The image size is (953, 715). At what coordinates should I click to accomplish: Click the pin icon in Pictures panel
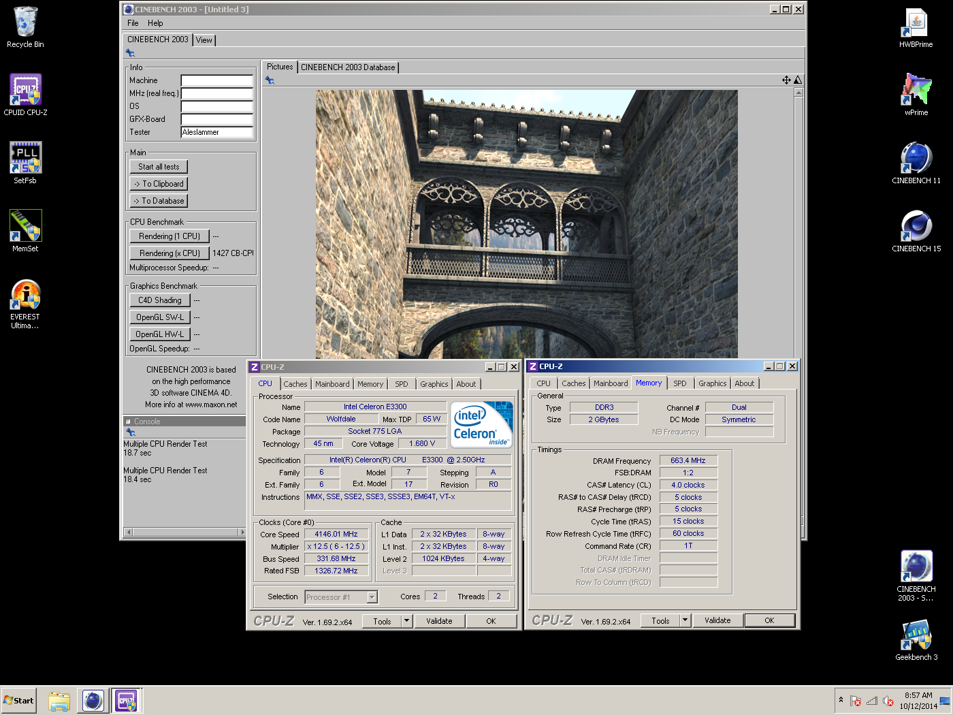[x=270, y=80]
